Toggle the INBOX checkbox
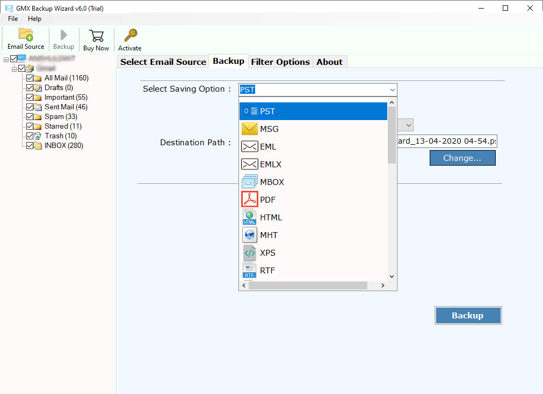Image resolution: width=543 pixels, height=394 pixels. click(30, 145)
